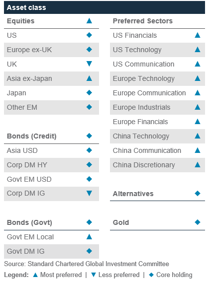Click the down triangle next to Corp DM IG
This screenshot has height=281, width=211.
tap(89, 193)
